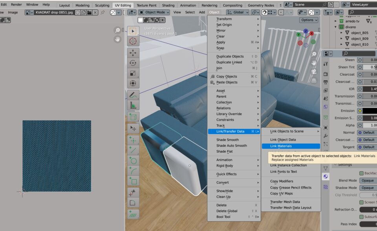377x231 pixels.
Task: Enable the Backface Culling checkbox
Action: point(361,173)
